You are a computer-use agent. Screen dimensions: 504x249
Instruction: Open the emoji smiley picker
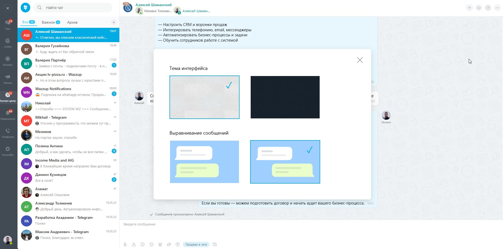tap(151, 244)
